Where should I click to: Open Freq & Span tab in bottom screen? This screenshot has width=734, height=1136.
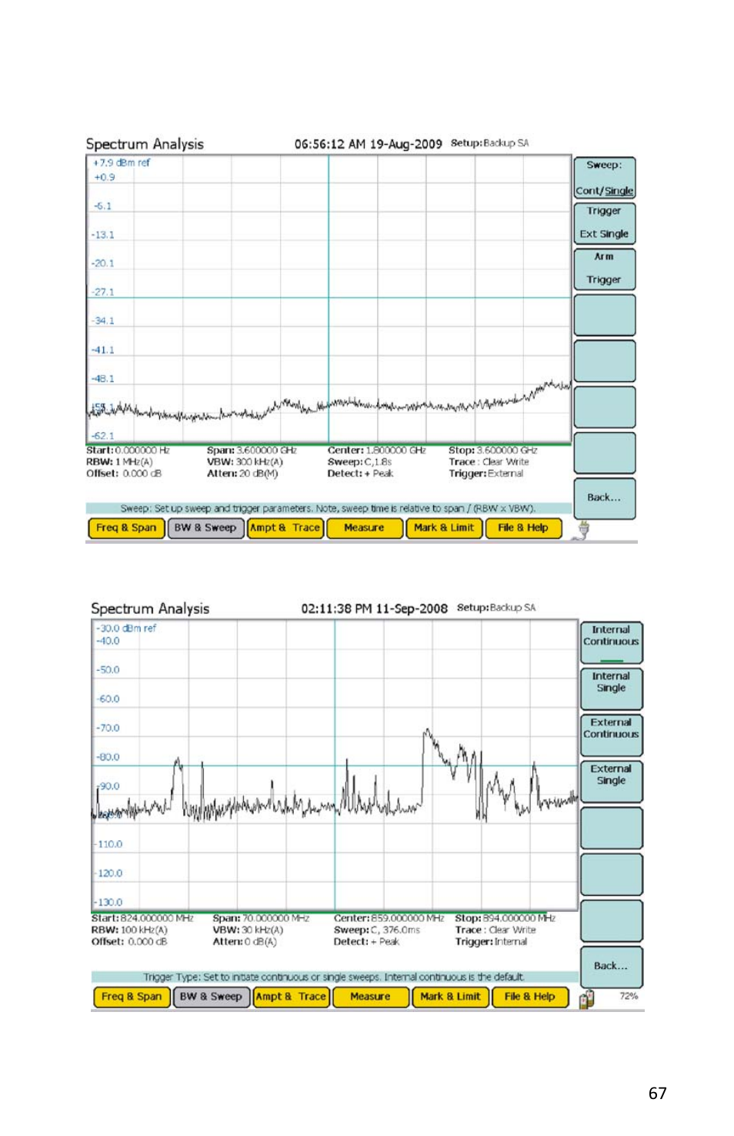click(132, 997)
